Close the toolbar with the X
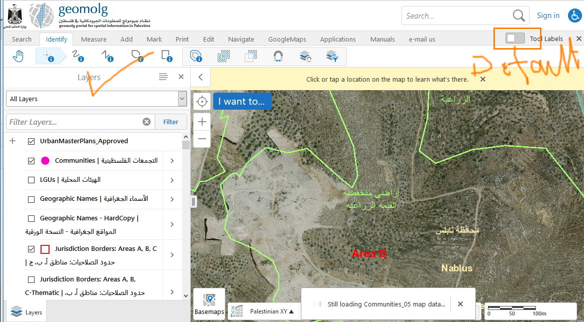Screen dimensions: 584x322 pos(579,39)
